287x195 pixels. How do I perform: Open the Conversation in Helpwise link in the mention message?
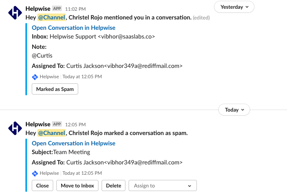tap(73, 28)
